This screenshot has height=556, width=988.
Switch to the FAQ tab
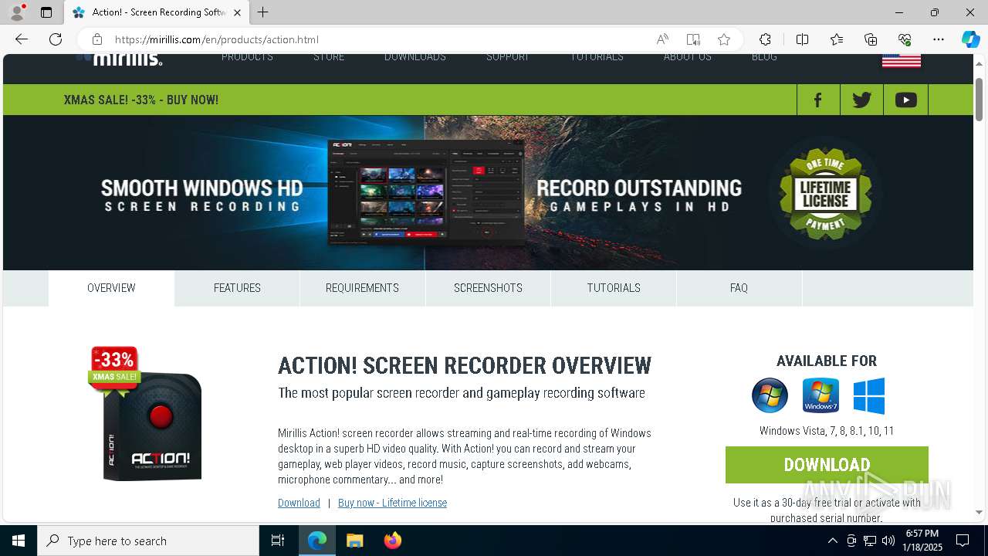(739, 288)
